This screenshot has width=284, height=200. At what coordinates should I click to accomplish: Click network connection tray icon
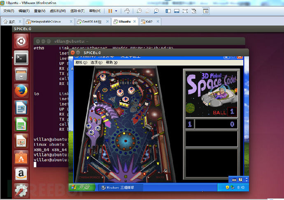click(x=233, y=188)
